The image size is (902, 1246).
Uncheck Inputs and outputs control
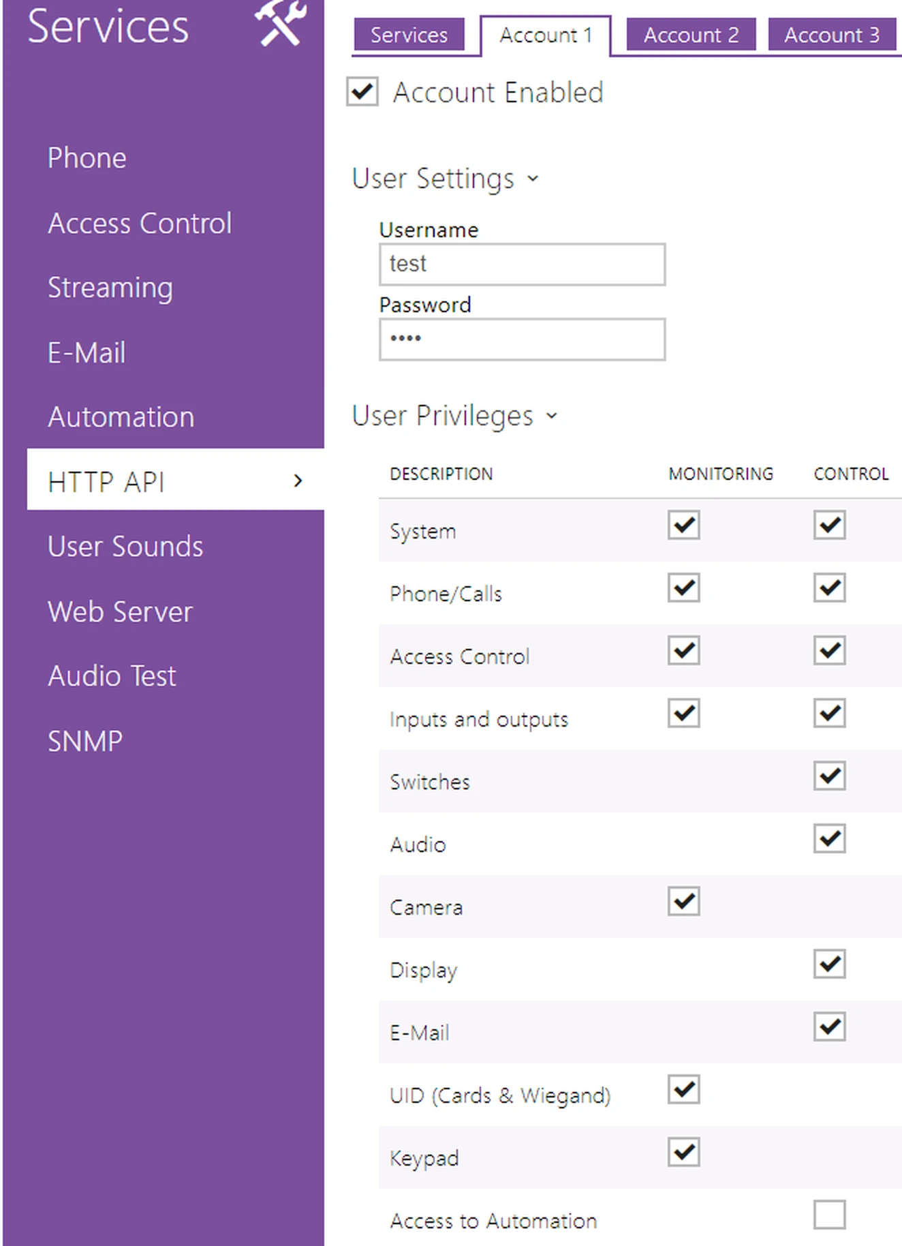[830, 713]
